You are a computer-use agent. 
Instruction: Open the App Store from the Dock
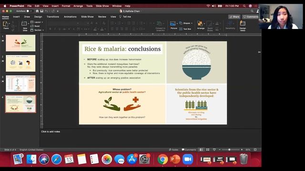(x=132, y=160)
